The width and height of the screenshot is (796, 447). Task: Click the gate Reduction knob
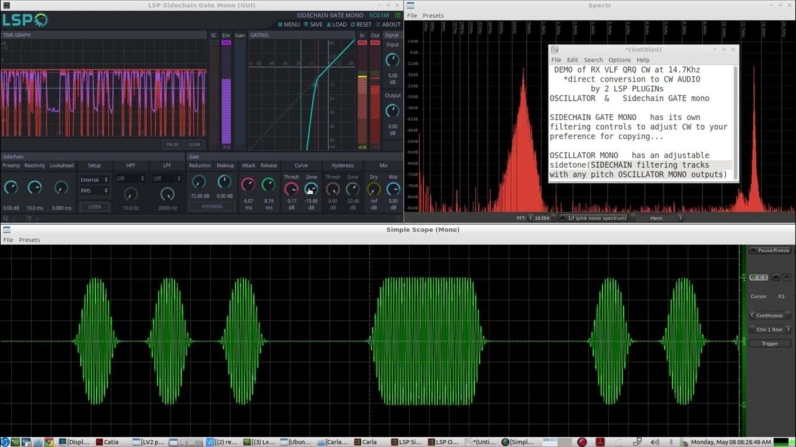point(199,182)
